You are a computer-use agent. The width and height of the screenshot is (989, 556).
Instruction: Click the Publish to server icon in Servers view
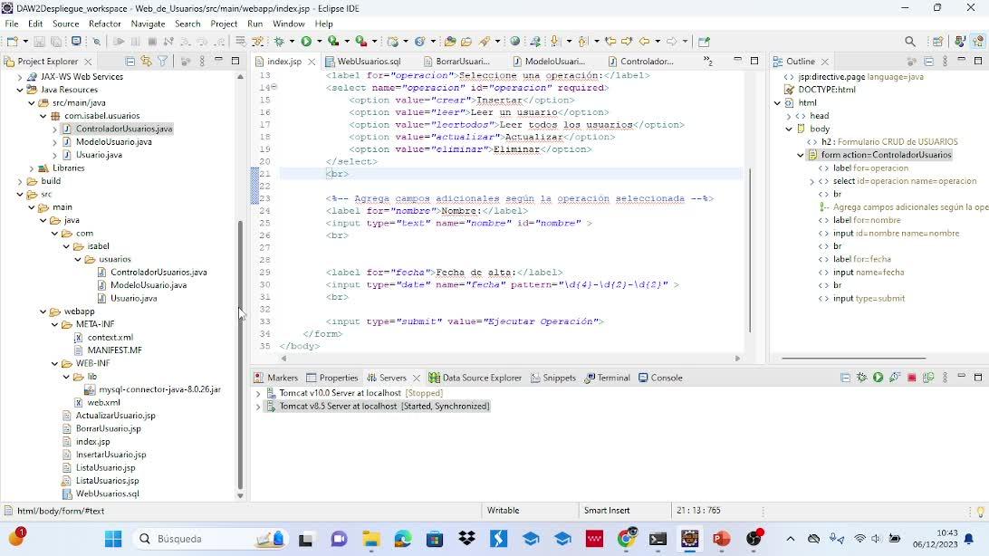(928, 378)
